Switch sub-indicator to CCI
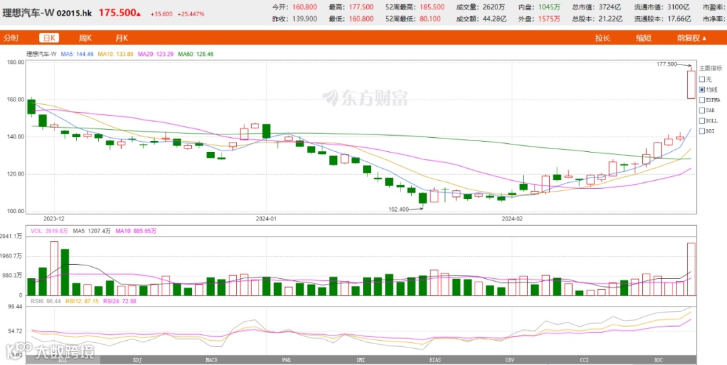 (585, 360)
